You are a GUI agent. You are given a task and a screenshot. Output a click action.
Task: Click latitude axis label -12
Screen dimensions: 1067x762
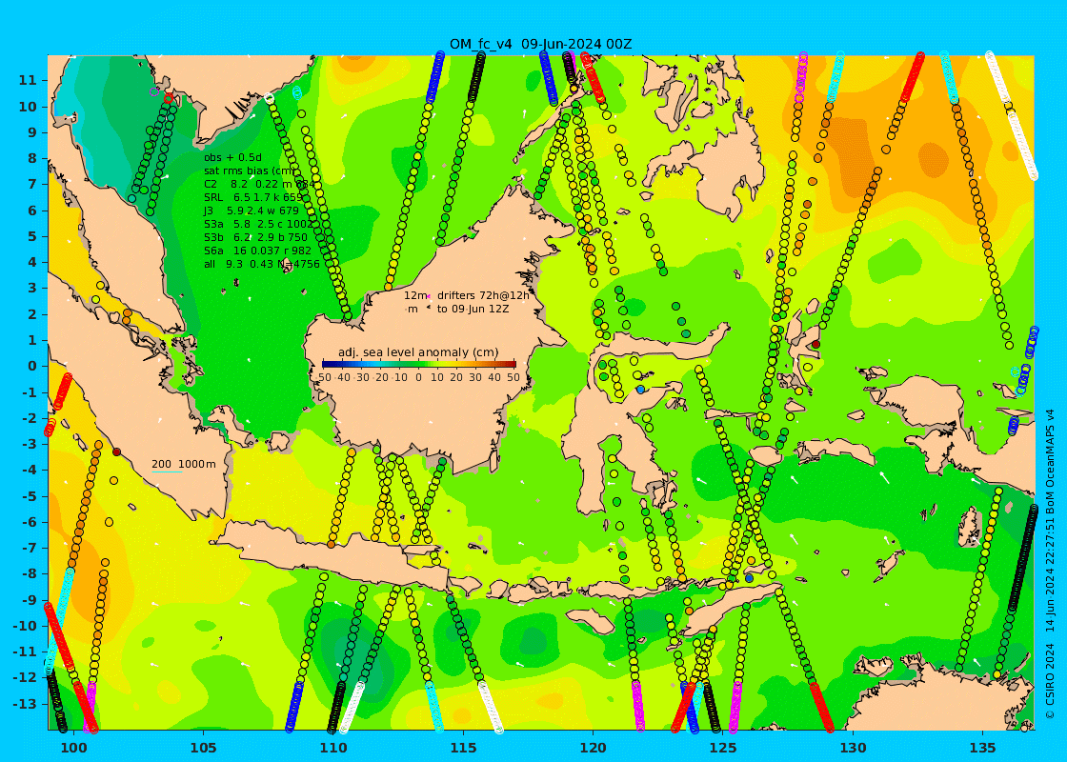pyautogui.click(x=25, y=677)
